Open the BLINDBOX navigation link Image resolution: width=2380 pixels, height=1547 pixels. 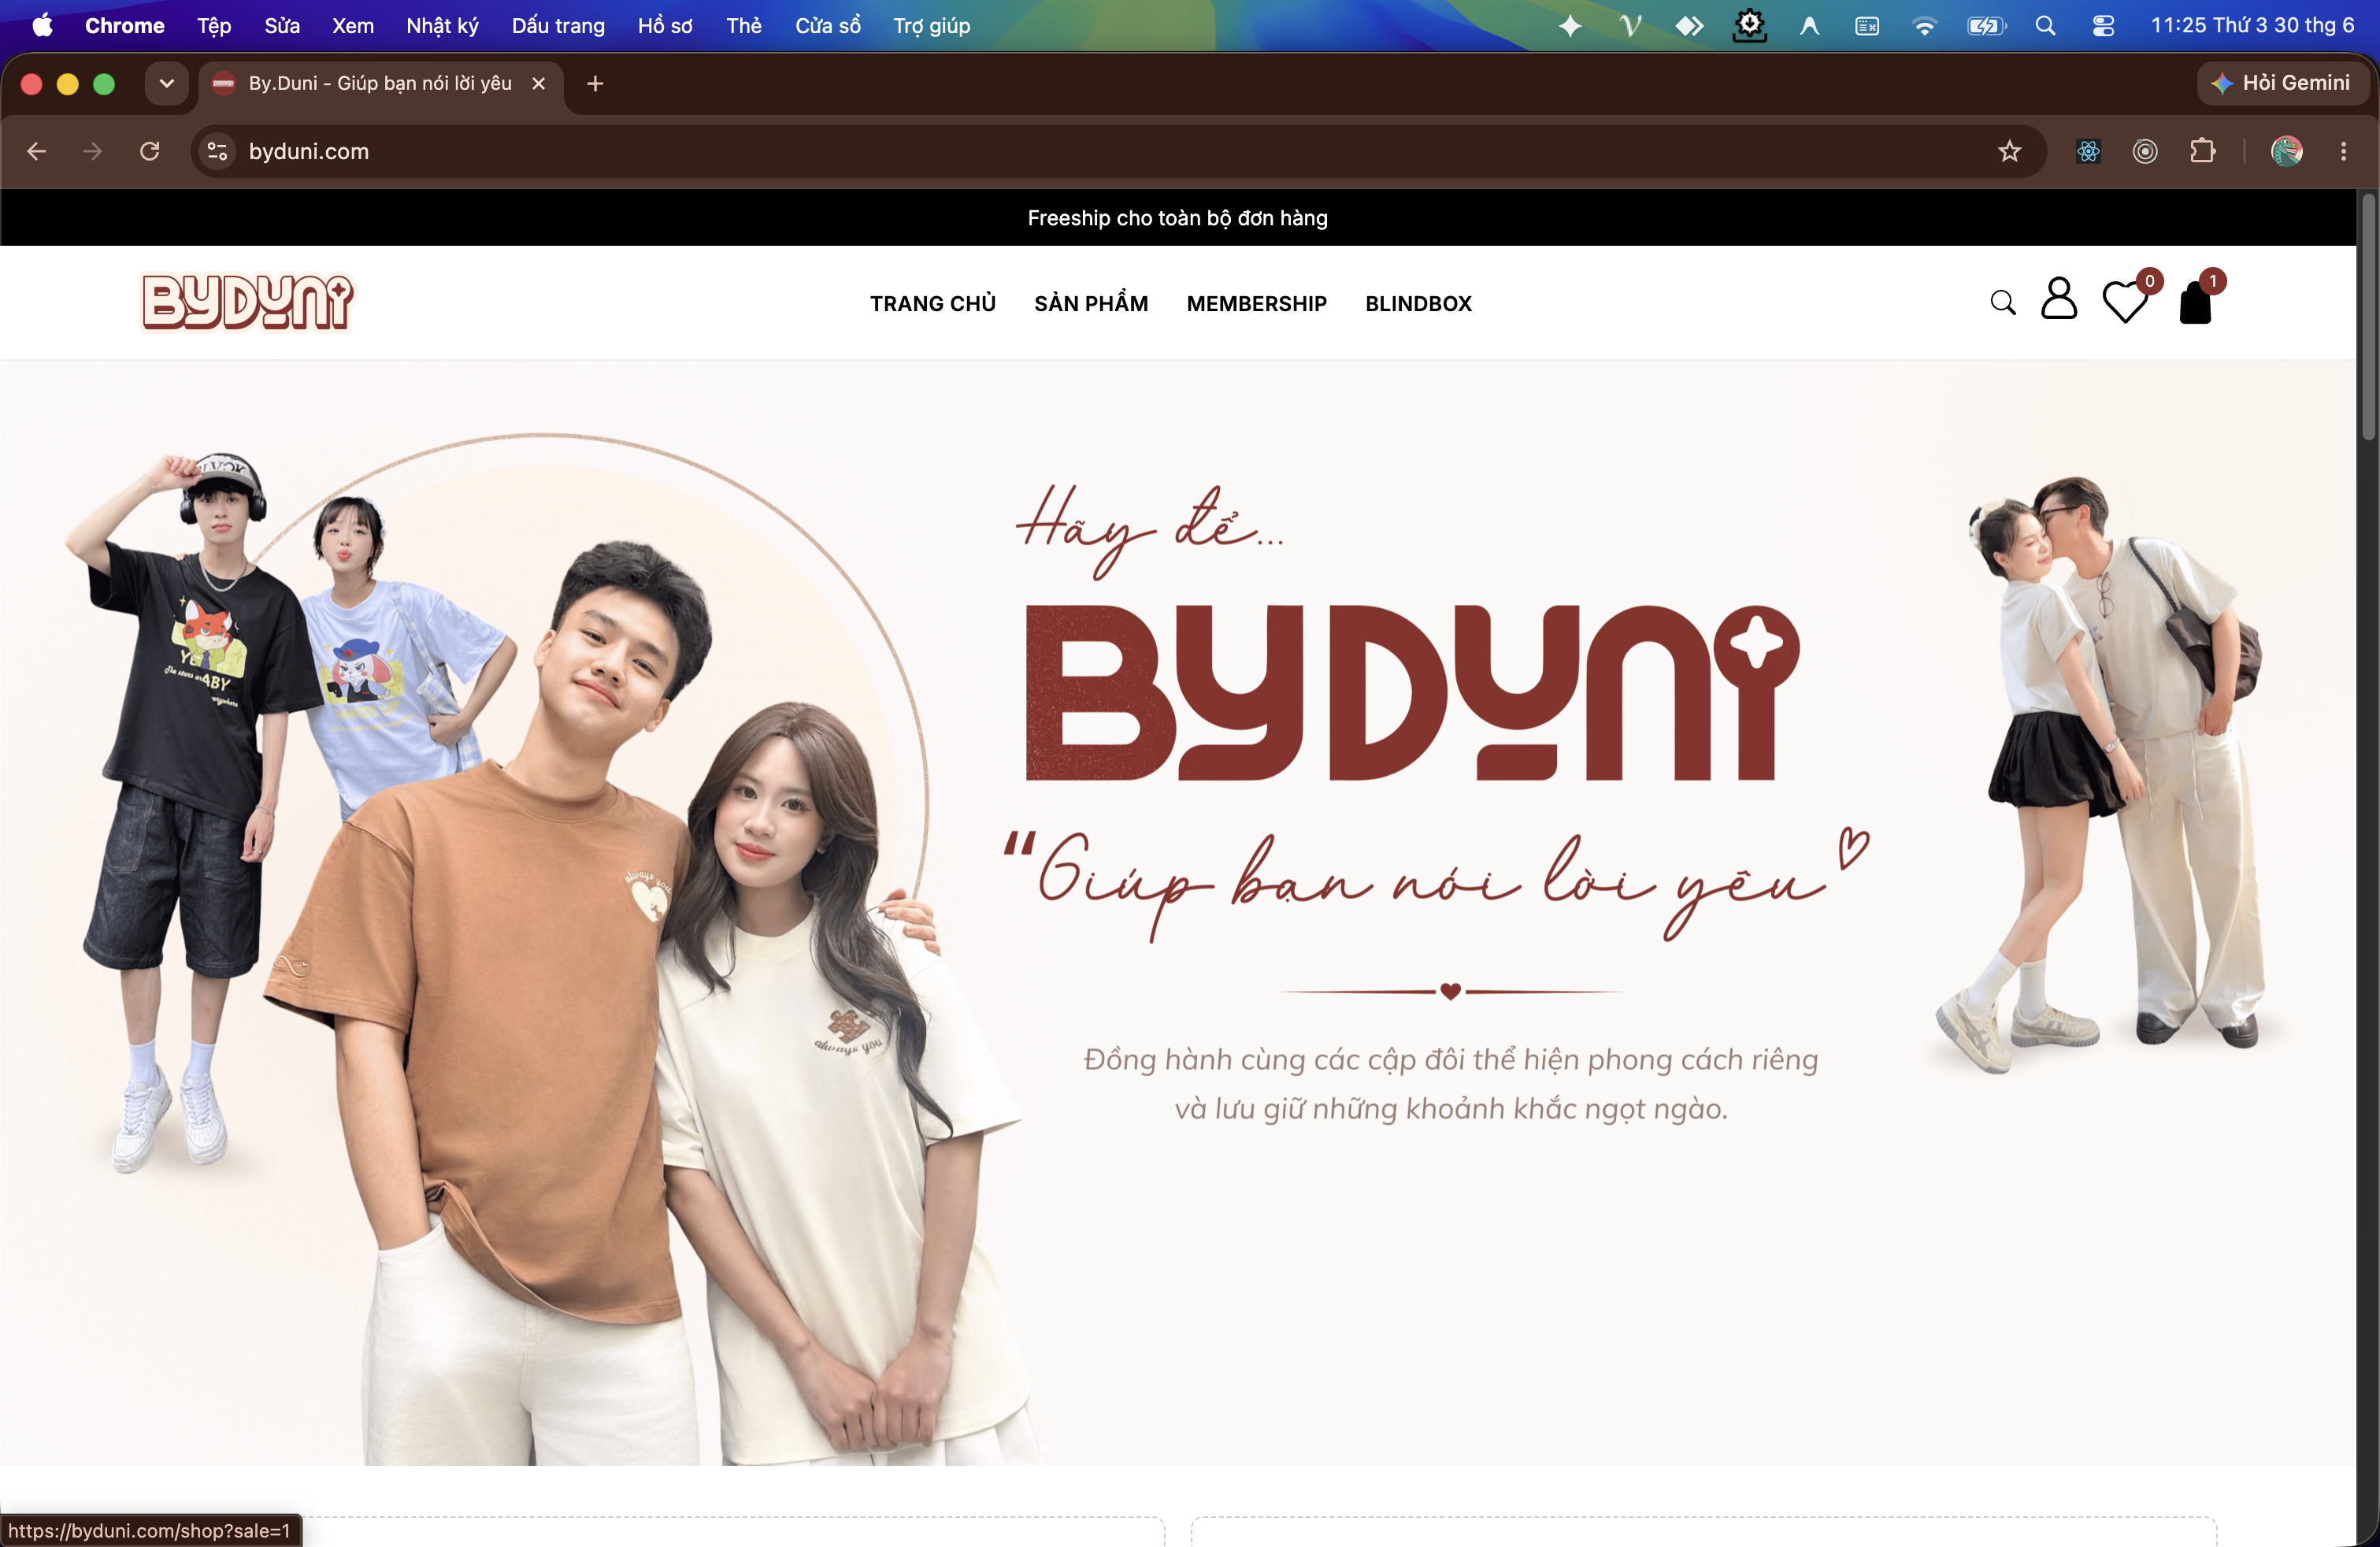(1418, 303)
